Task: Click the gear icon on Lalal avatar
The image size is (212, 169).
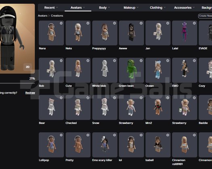Action: pyautogui.click(x=194, y=23)
